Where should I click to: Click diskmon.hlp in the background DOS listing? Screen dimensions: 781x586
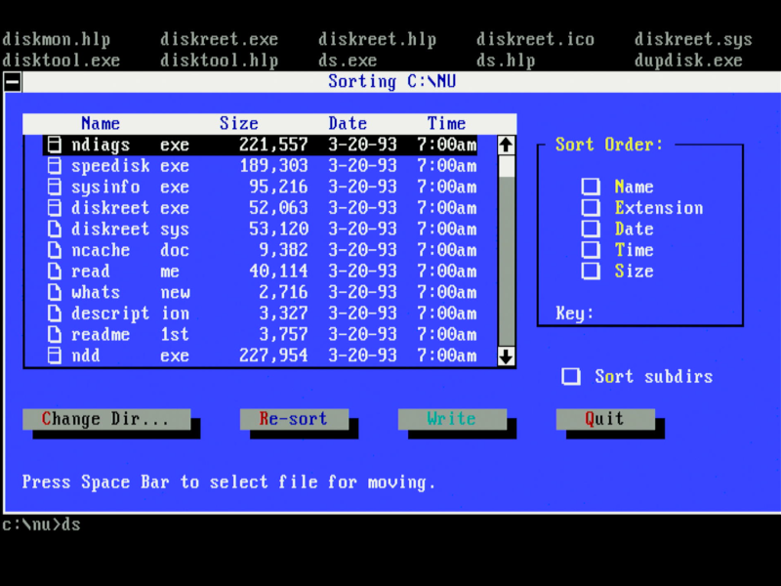coord(57,40)
